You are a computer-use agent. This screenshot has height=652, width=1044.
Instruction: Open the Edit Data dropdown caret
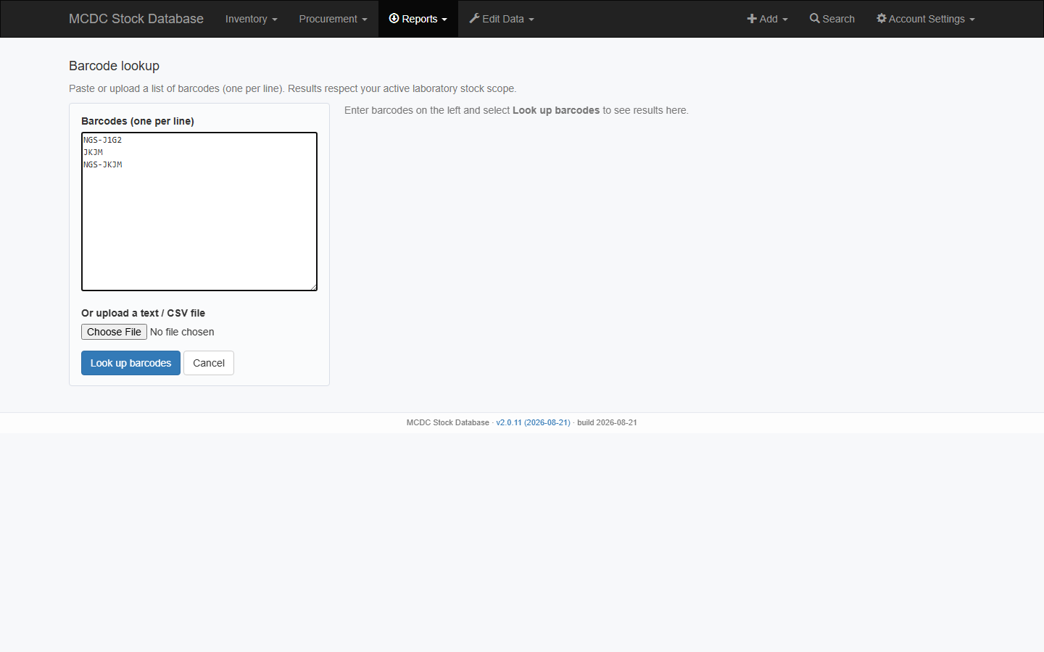click(531, 20)
